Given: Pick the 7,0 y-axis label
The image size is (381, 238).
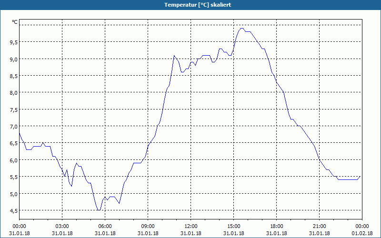Looking at the screenshot, I should pos(13,127).
